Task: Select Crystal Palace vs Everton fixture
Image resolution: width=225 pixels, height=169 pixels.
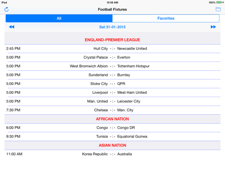Action: [x=112, y=57]
